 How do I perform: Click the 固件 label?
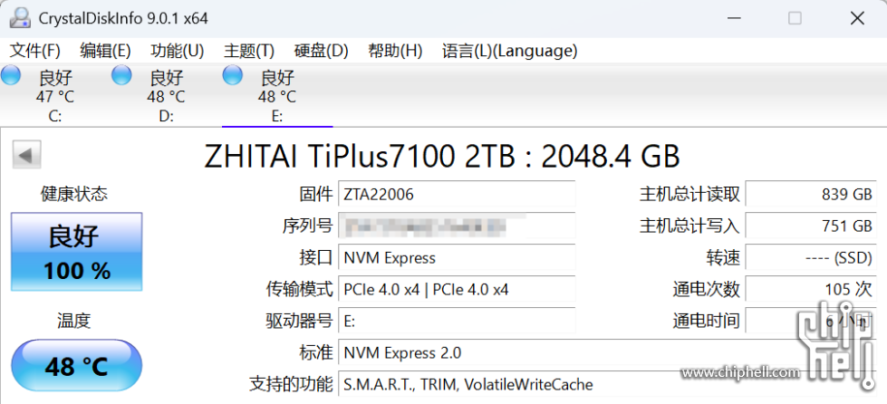(315, 195)
